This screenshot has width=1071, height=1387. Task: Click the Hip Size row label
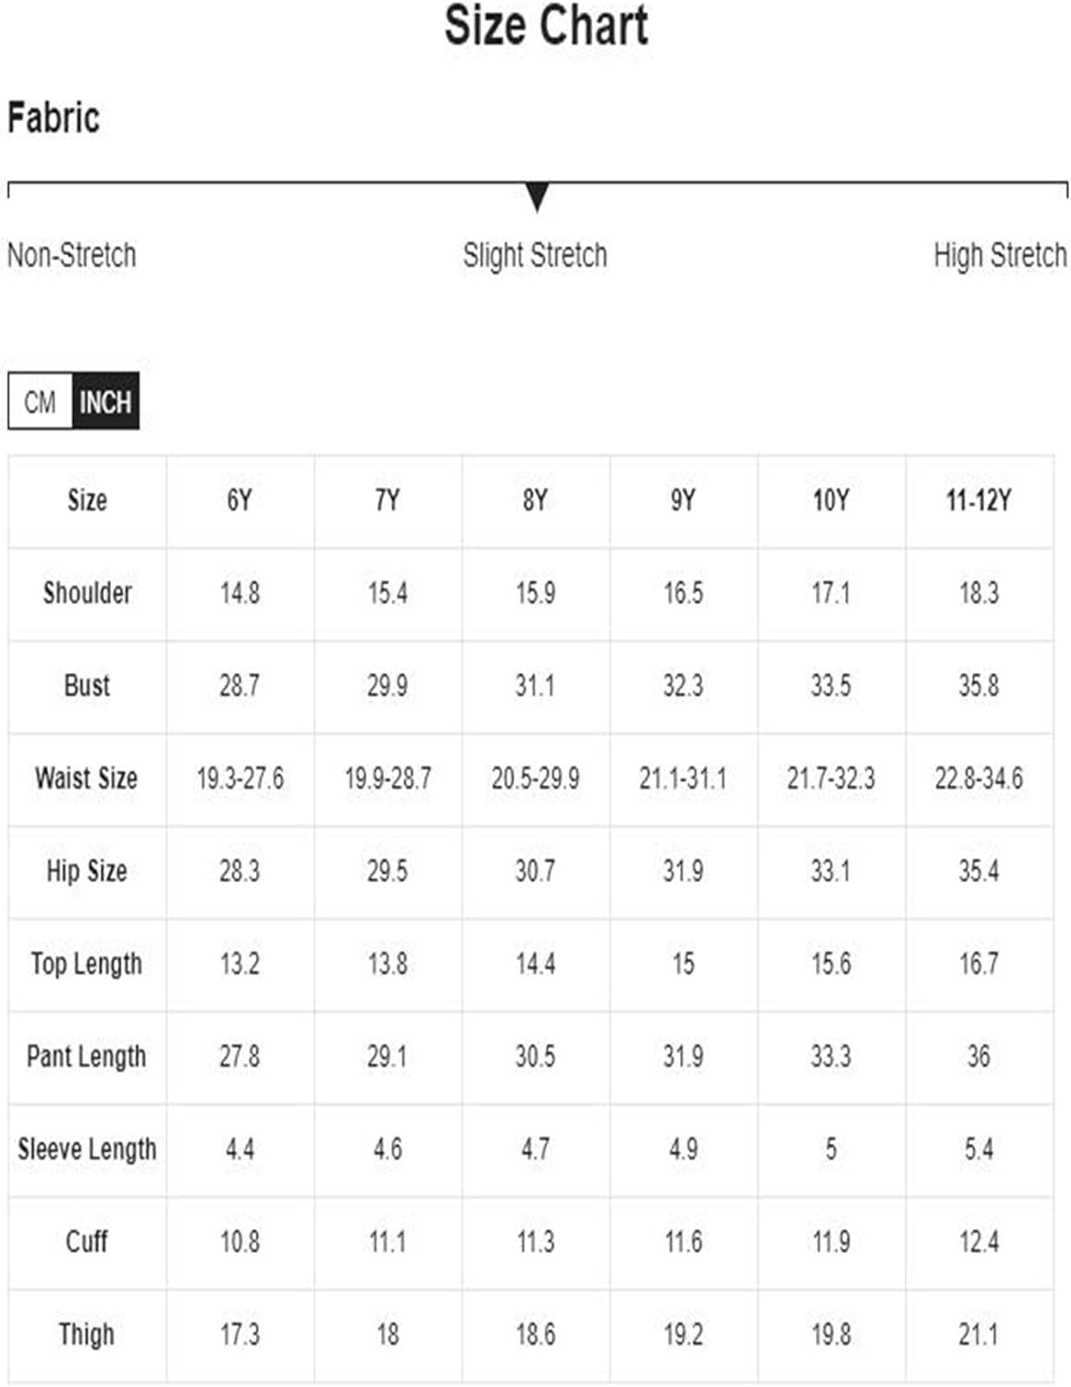(x=87, y=870)
